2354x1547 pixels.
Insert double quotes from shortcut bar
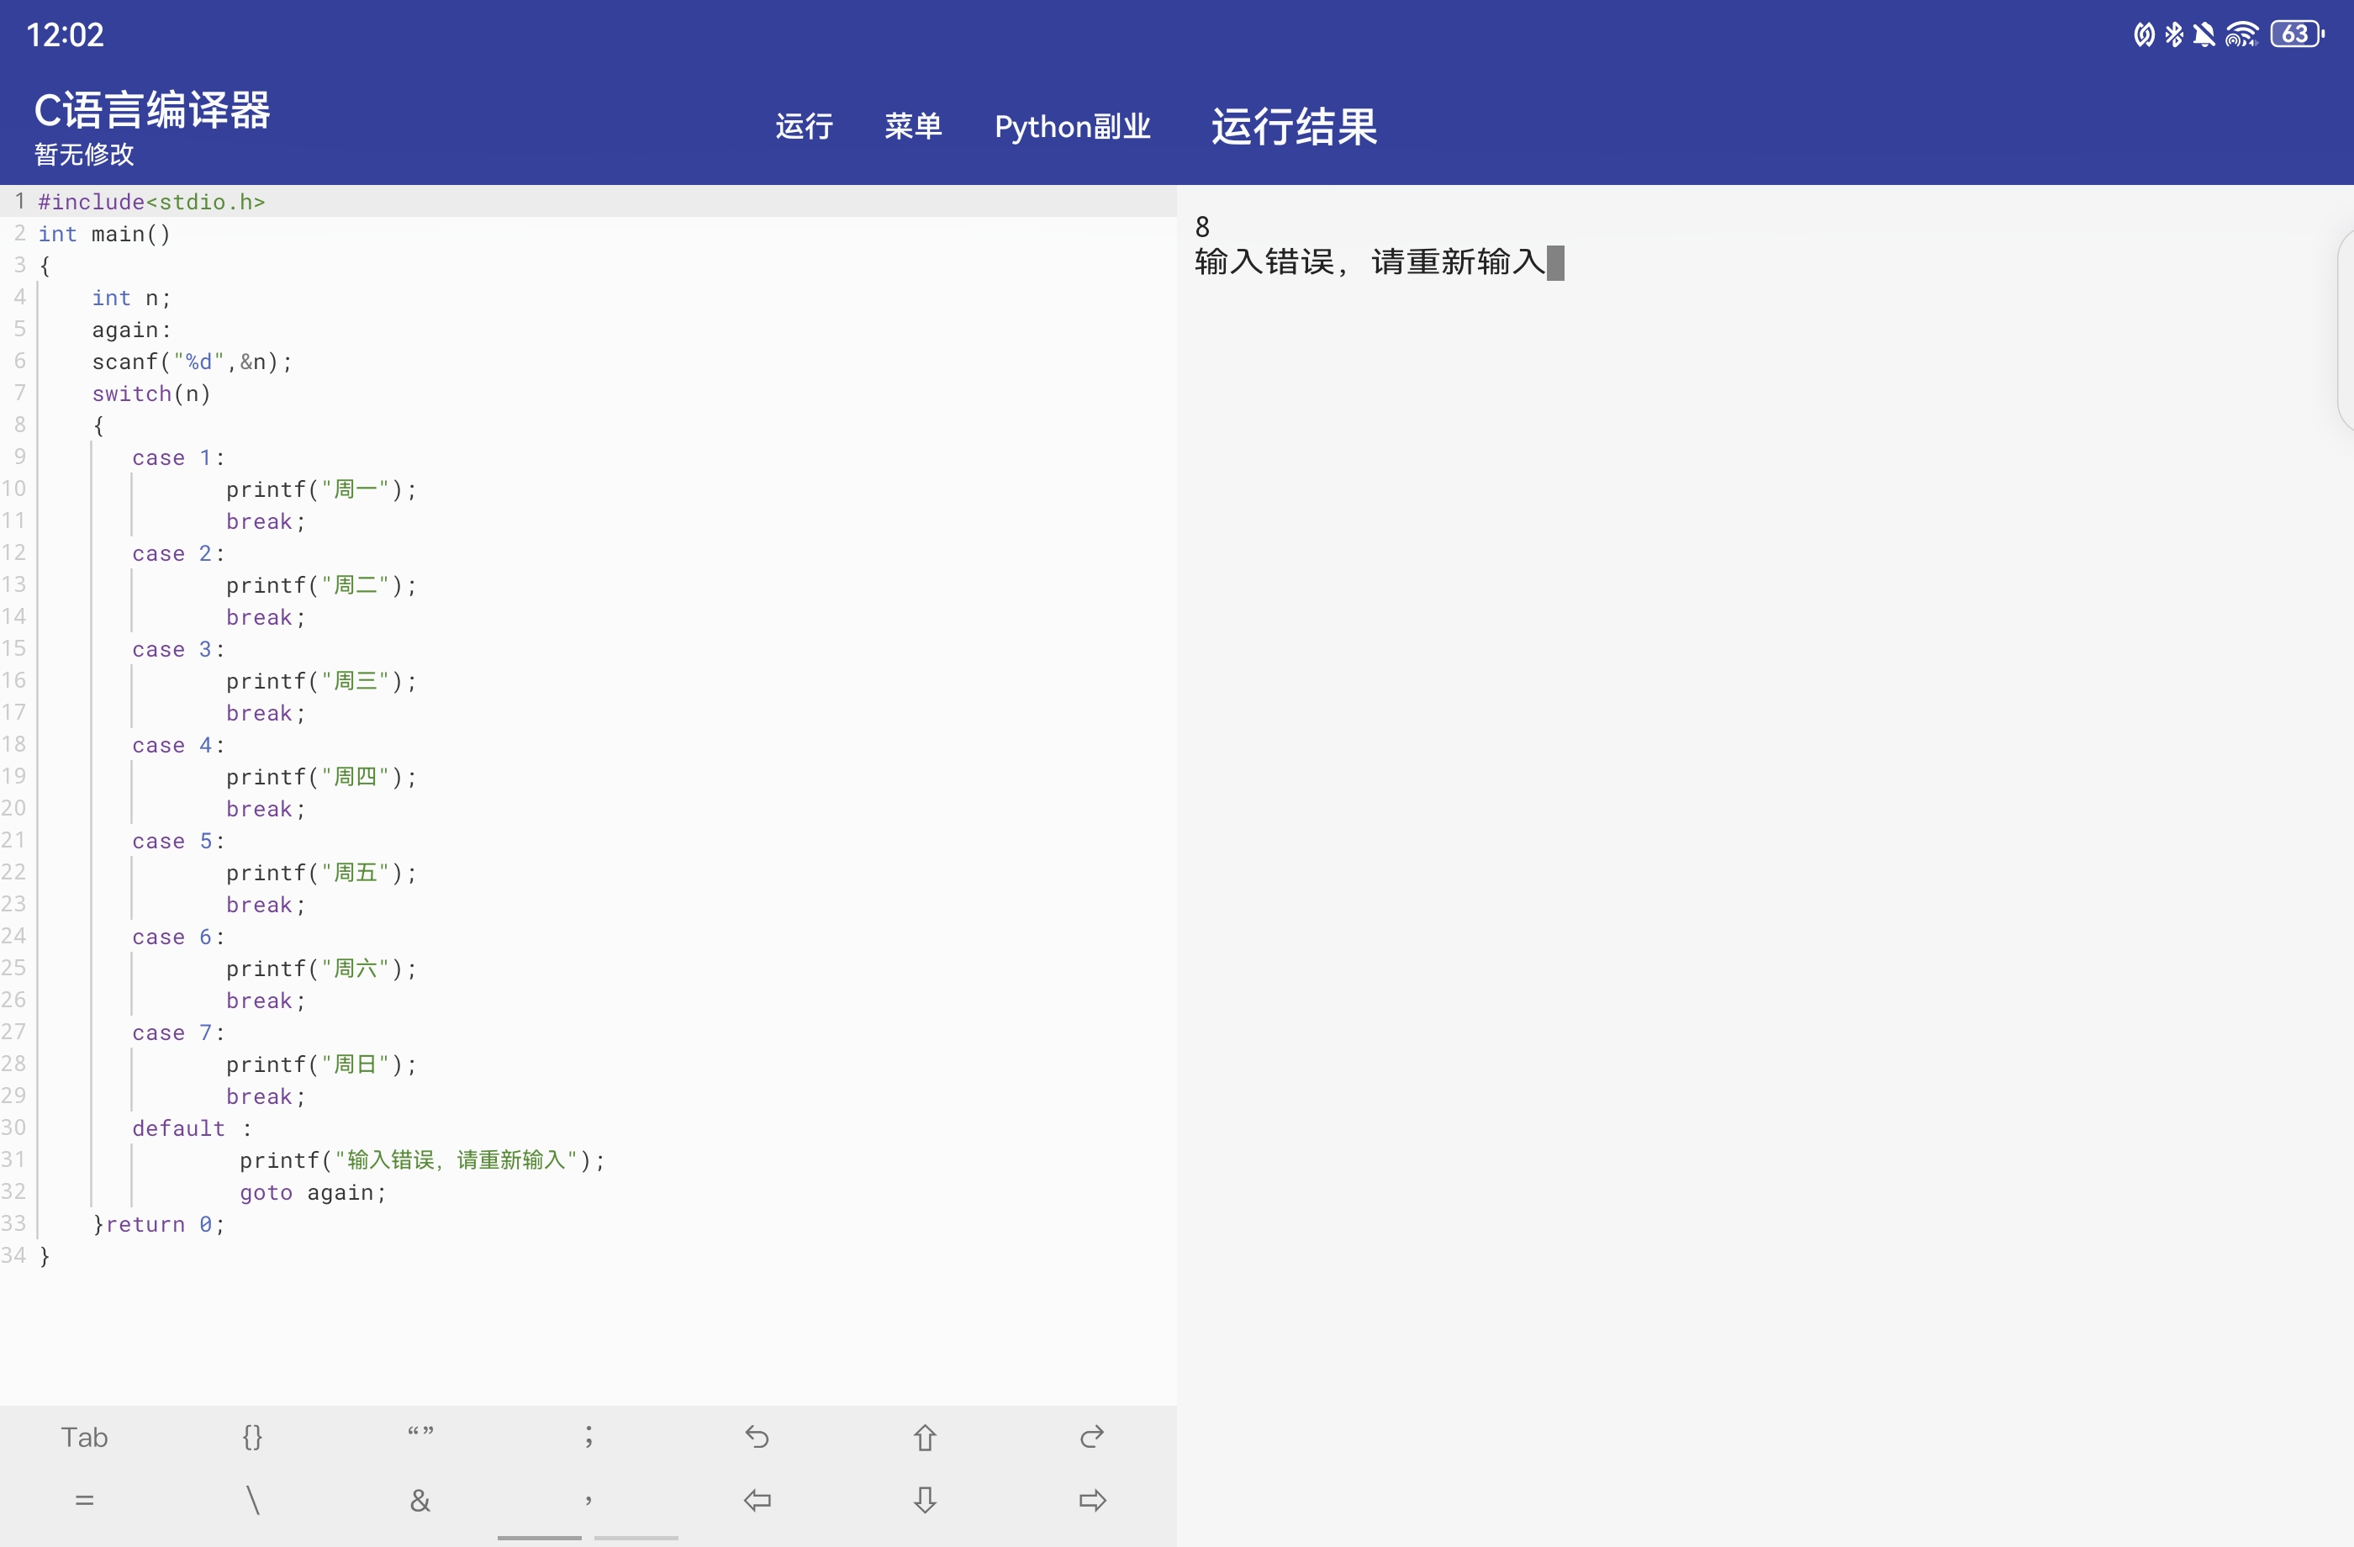[420, 1434]
